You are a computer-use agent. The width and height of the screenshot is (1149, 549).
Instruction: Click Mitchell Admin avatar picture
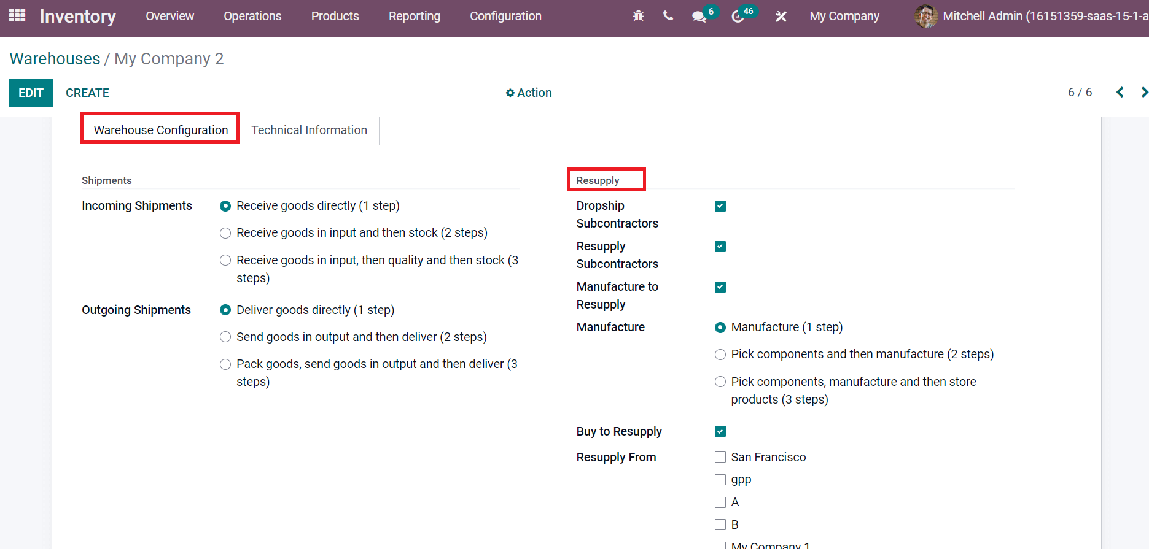coord(925,16)
